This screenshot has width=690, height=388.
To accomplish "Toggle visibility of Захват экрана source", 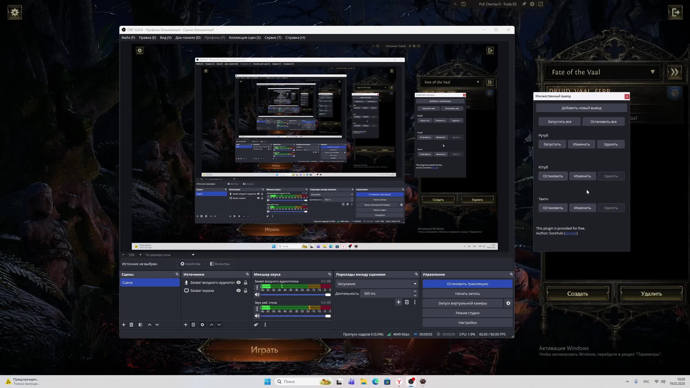I will [x=239, y=290].
